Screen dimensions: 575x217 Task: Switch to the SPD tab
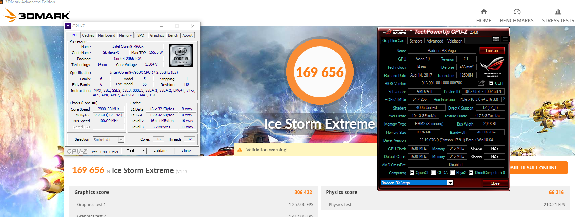pyautogui.click(x=141, y=35)
